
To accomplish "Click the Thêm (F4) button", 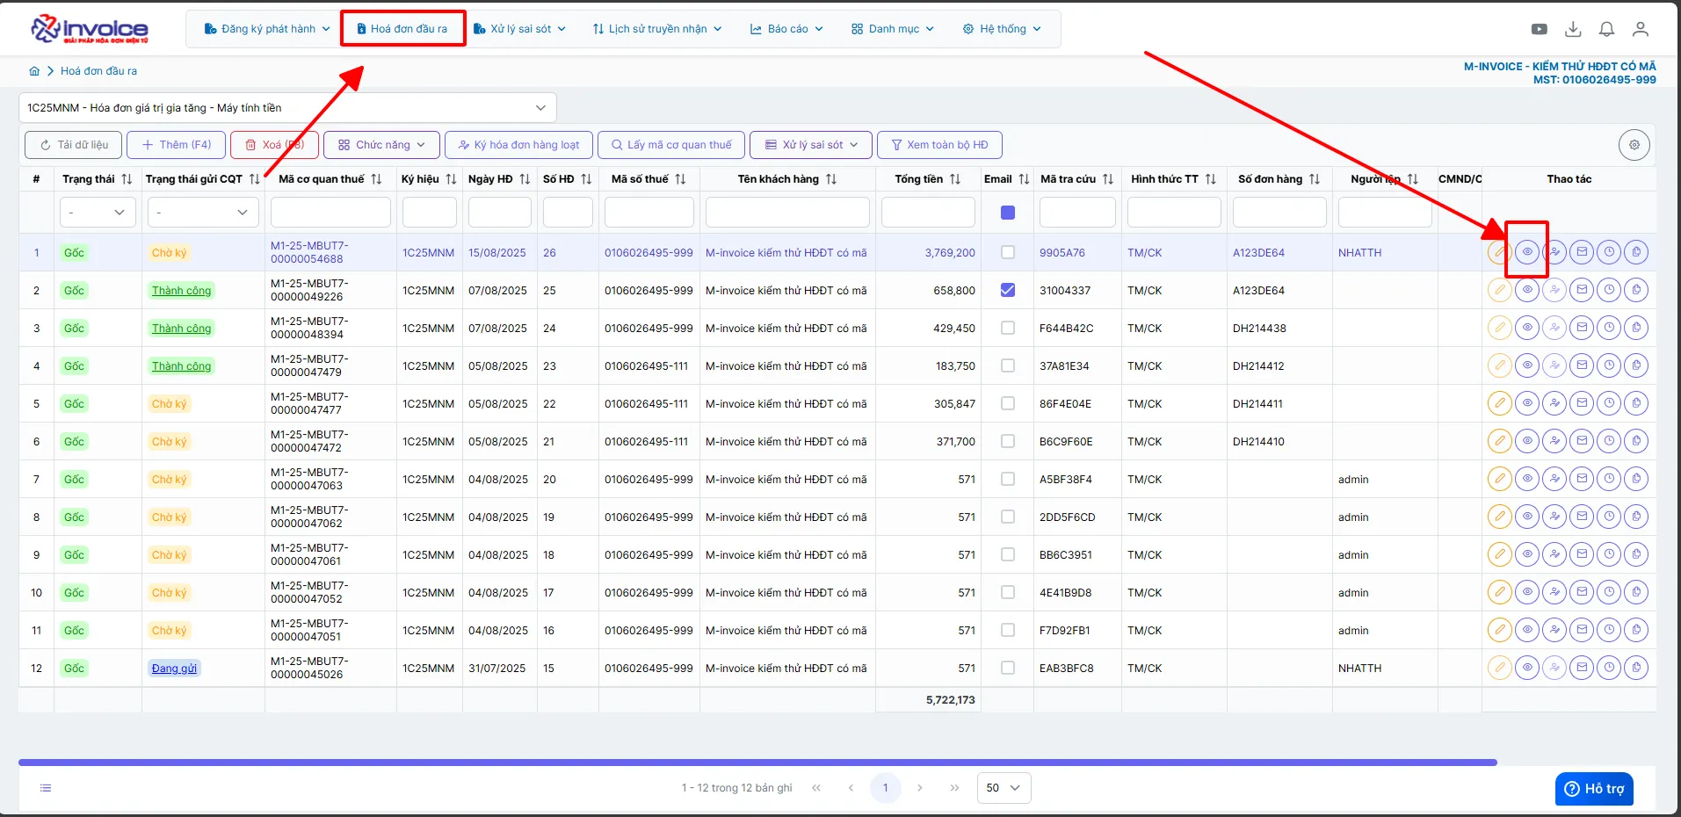I will [176, 145].
